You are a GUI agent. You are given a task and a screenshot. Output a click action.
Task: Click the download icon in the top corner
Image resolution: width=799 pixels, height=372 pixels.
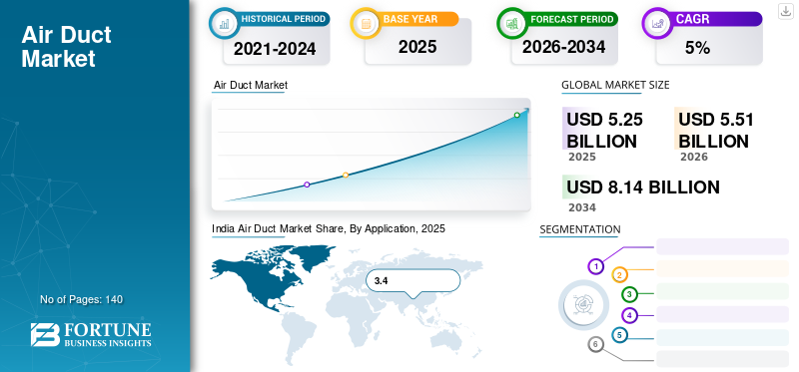786,11
